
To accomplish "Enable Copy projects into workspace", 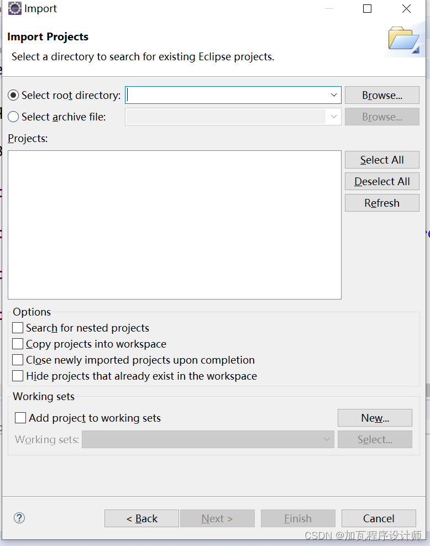I will click(x=18, y=344).
